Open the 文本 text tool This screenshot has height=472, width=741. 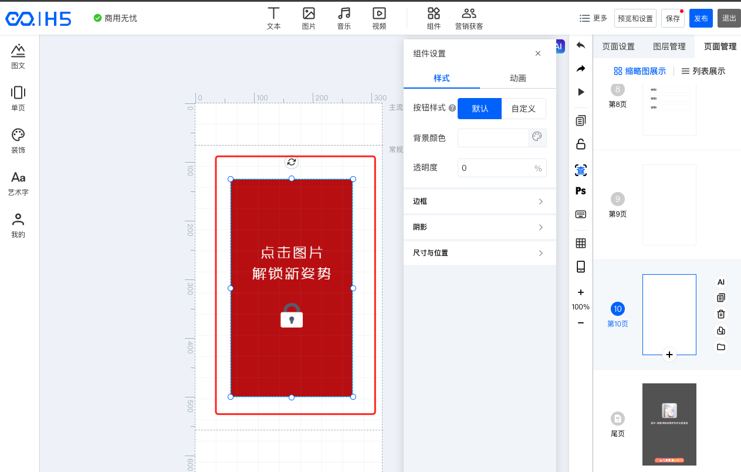click(273, 18)
